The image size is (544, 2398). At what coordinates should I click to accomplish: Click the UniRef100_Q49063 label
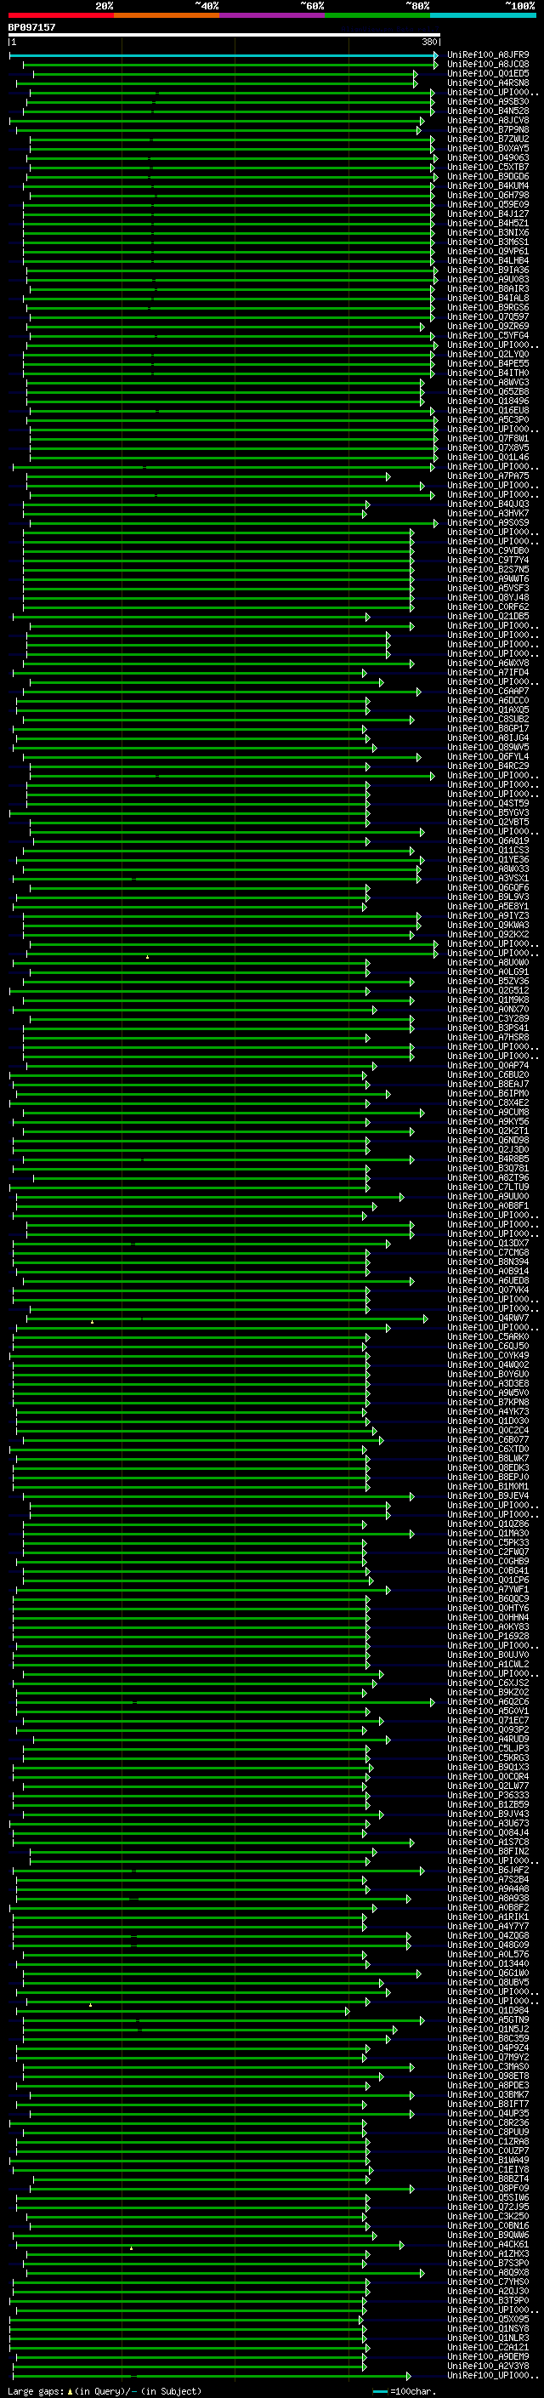click(x=488, y=158)
